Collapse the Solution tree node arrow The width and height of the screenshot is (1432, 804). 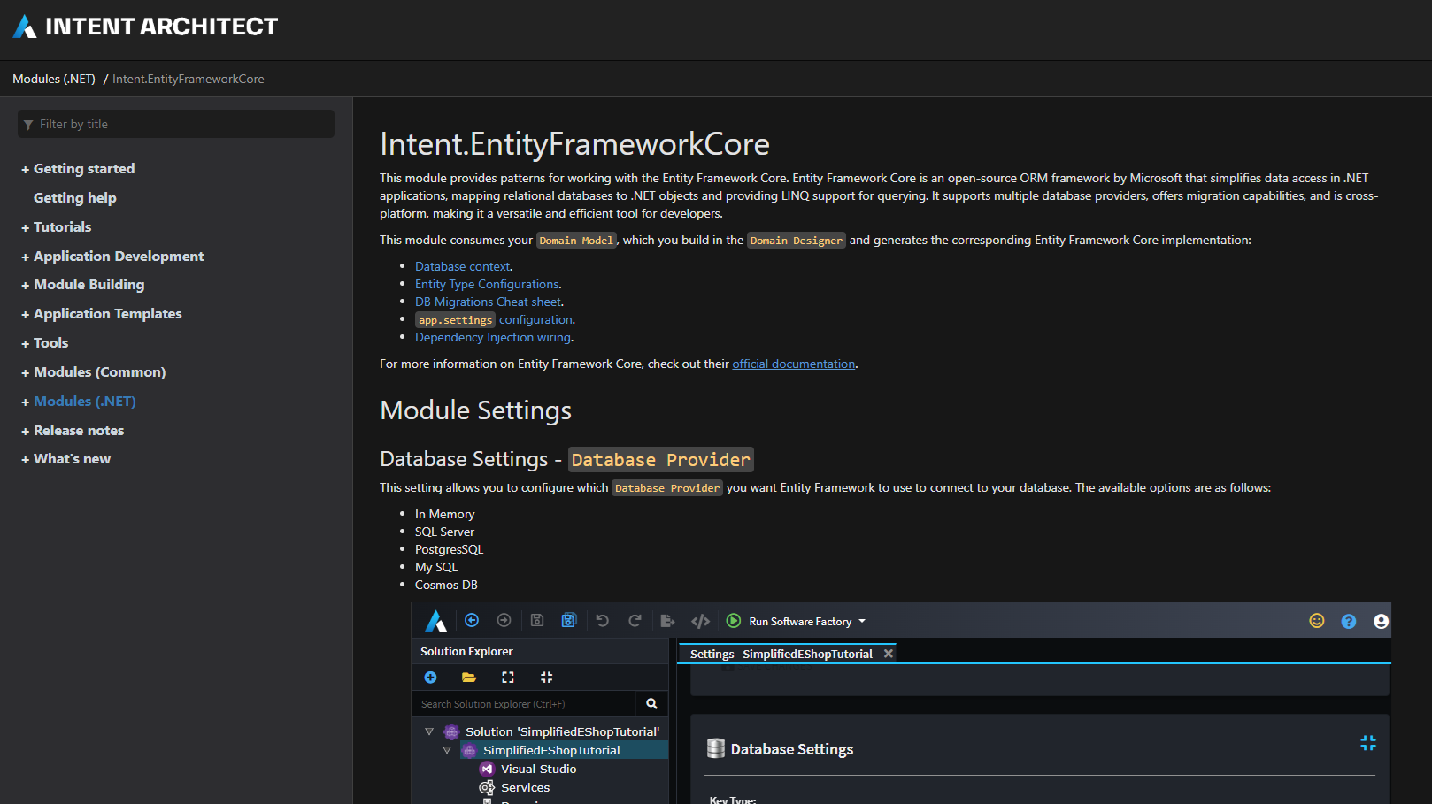point(429,731)
